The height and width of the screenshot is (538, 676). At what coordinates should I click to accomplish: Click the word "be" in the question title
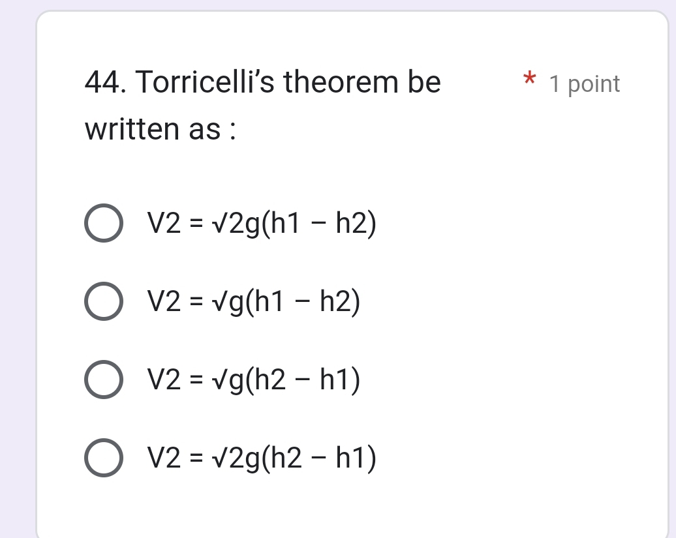pos(424,83)
